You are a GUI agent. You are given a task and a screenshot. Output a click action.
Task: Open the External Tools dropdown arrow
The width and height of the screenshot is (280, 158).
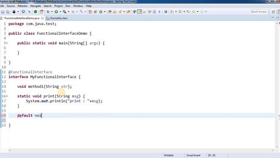coord(69,12)
